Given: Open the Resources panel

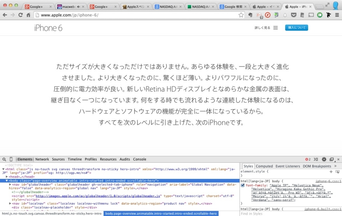Looking at the screenshot, I should (108, 159).
